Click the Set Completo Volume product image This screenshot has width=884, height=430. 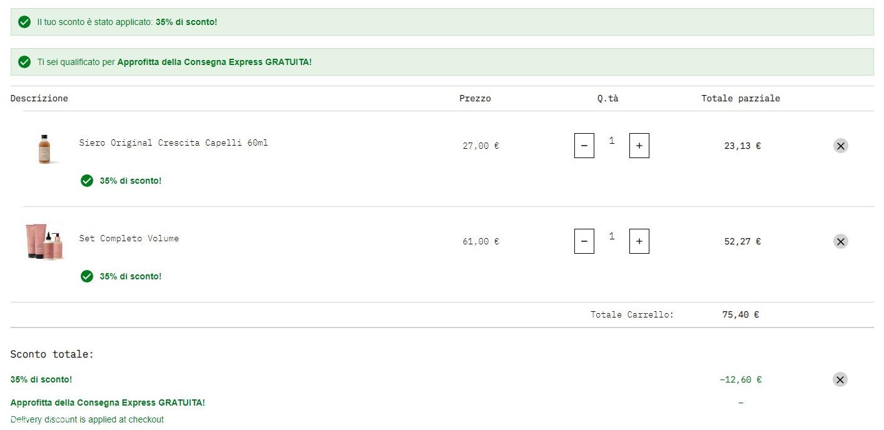coord(44,241)
